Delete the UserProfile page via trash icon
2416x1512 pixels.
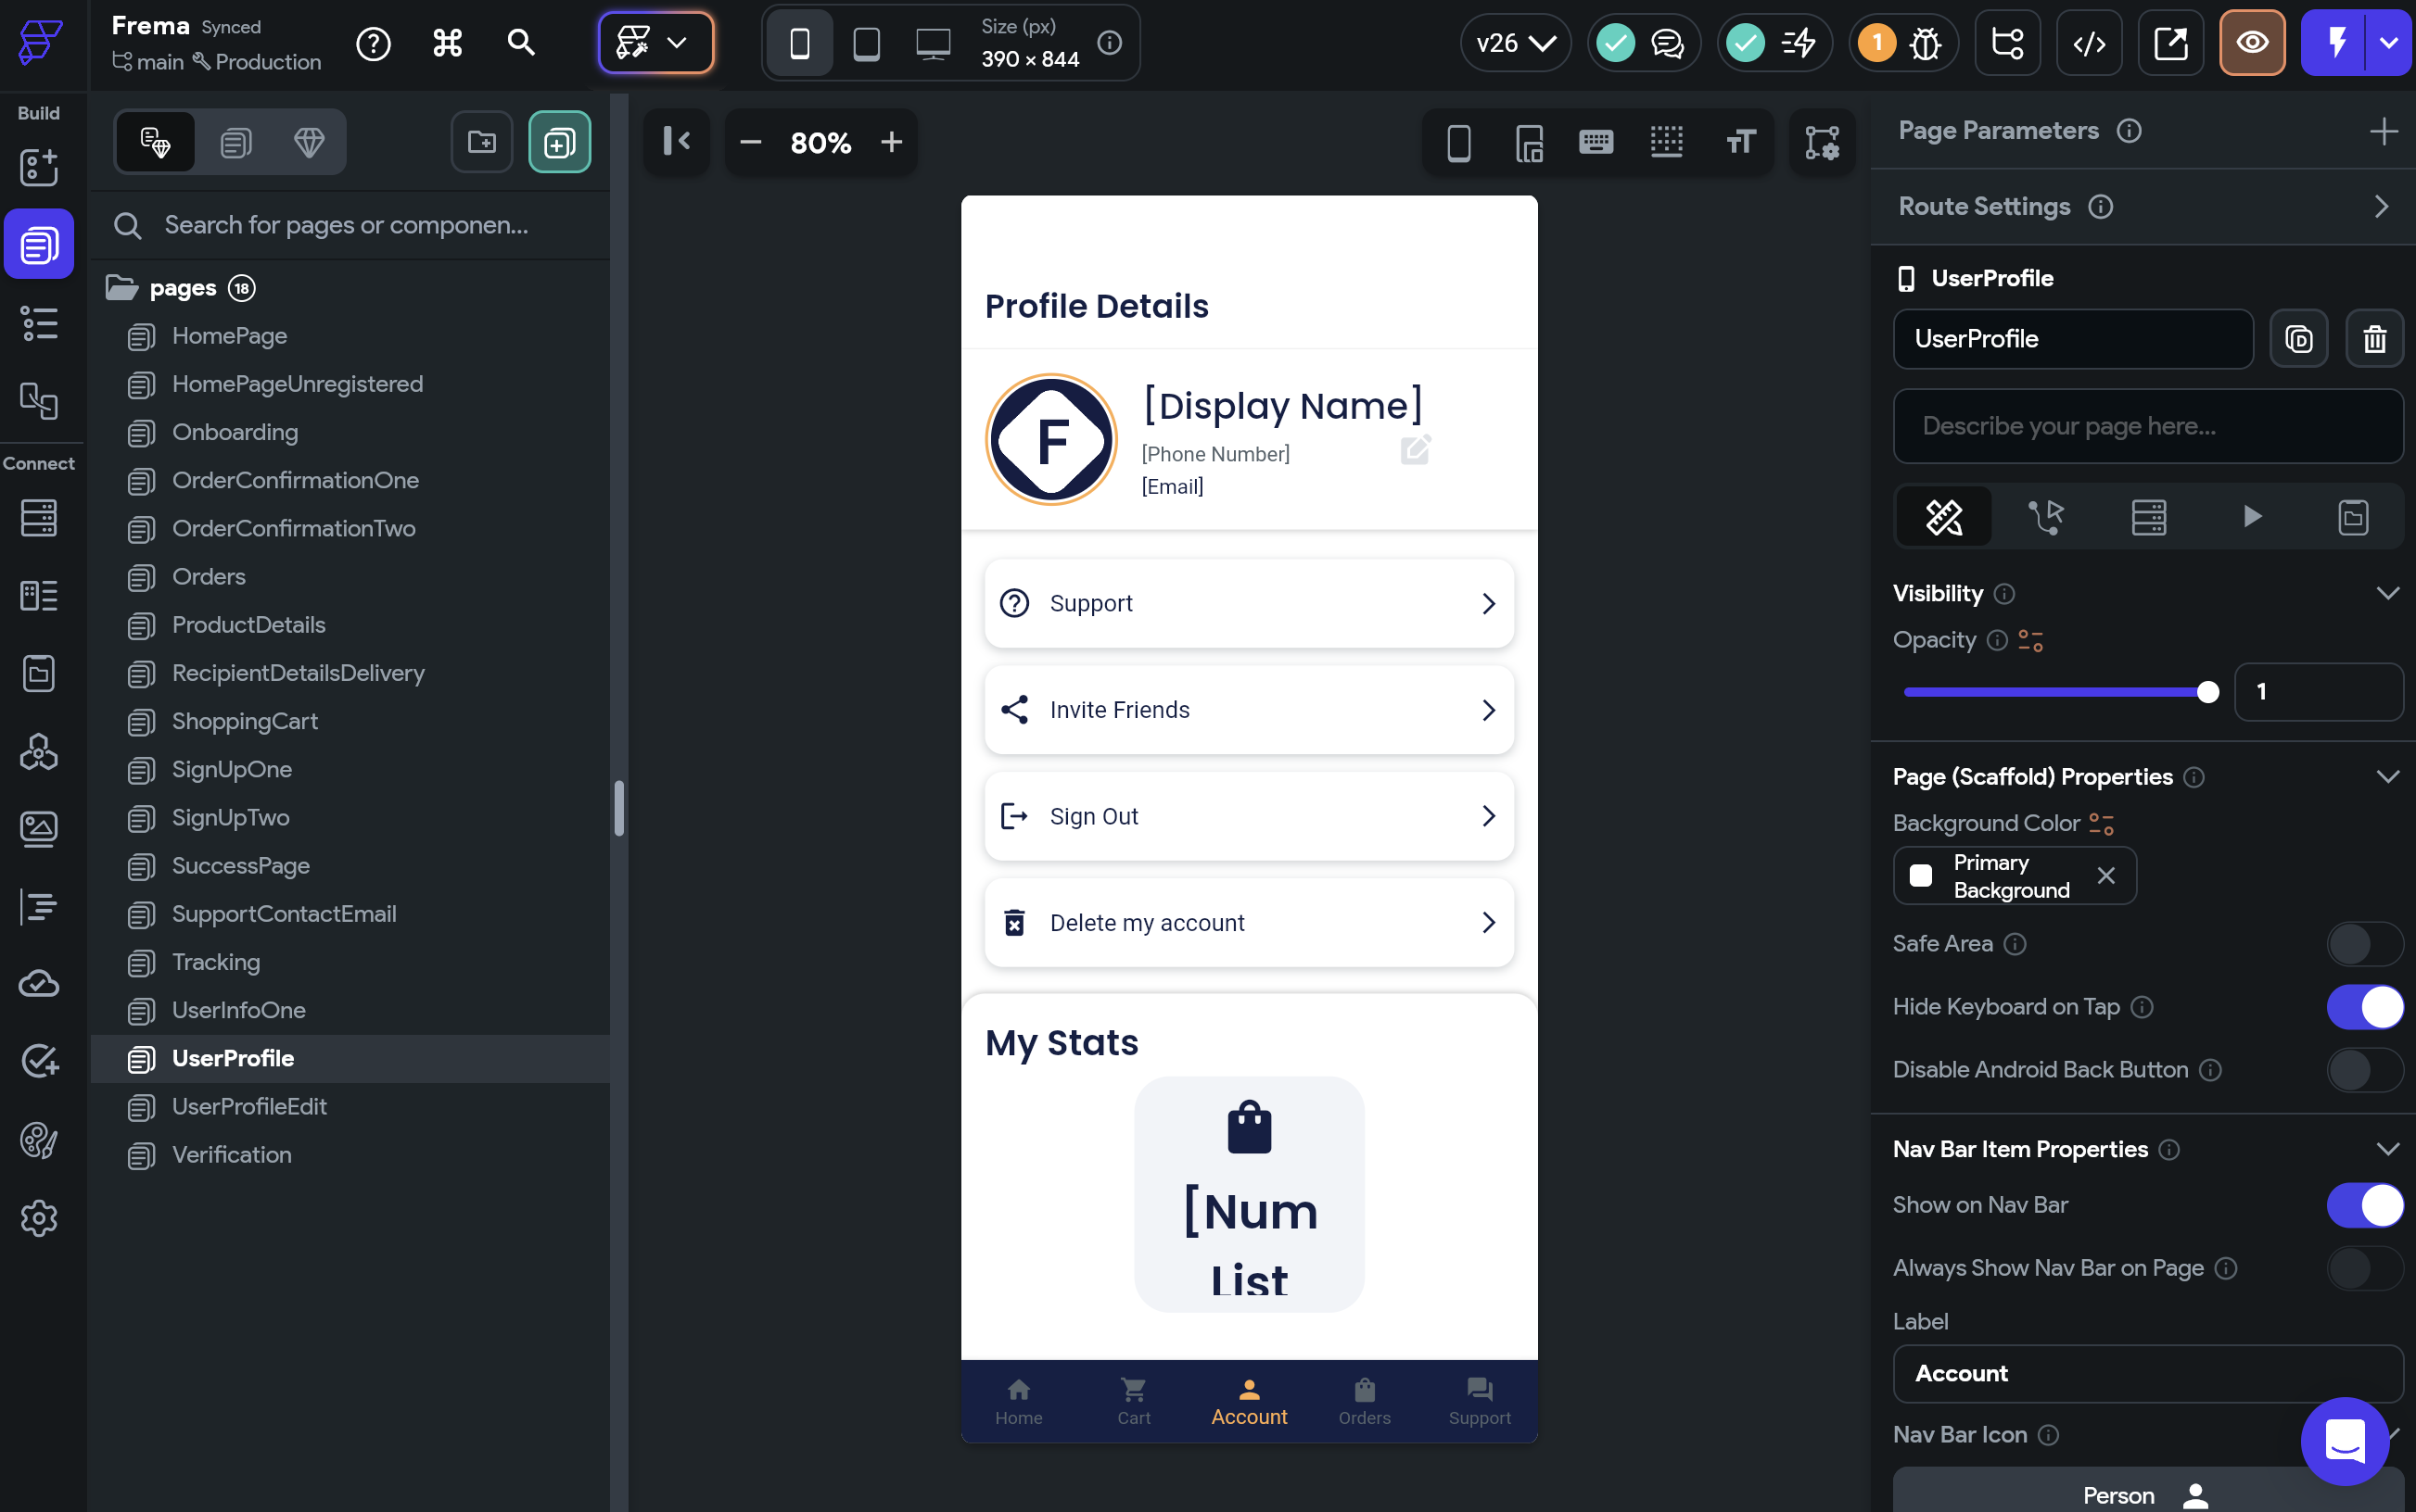pyautogui.click(x=2375, y=339)
